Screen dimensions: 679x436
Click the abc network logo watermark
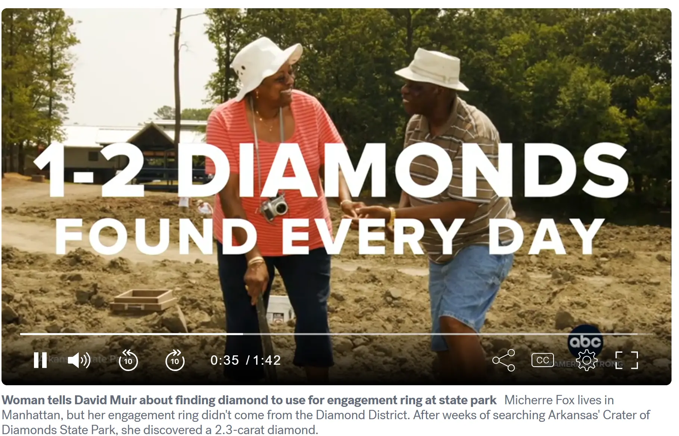pos(585,341)
